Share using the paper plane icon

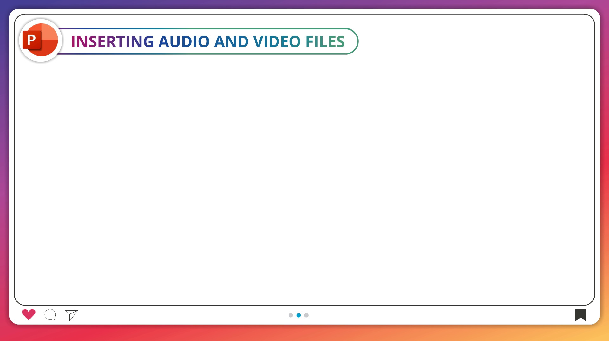pos(72,315)
